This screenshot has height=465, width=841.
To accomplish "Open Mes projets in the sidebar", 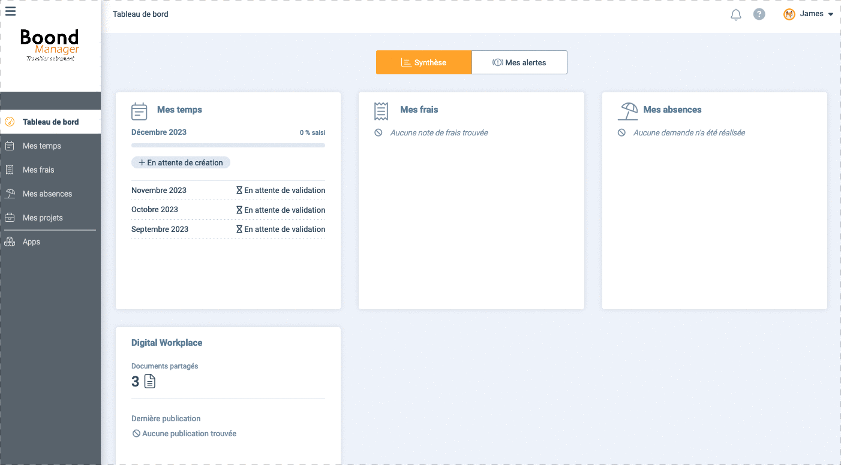I will (x=50, y=218).
